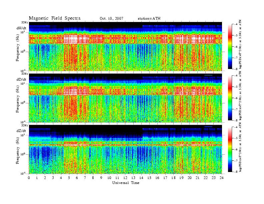
Task: Click the dD/dt spectrogram plot area
Action: point(125,98)
